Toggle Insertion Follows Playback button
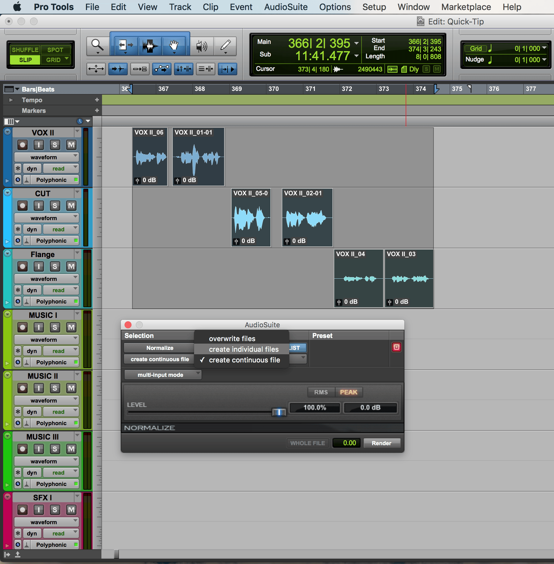The width and height of the screenshot is (554, 564). click(228, 69)
